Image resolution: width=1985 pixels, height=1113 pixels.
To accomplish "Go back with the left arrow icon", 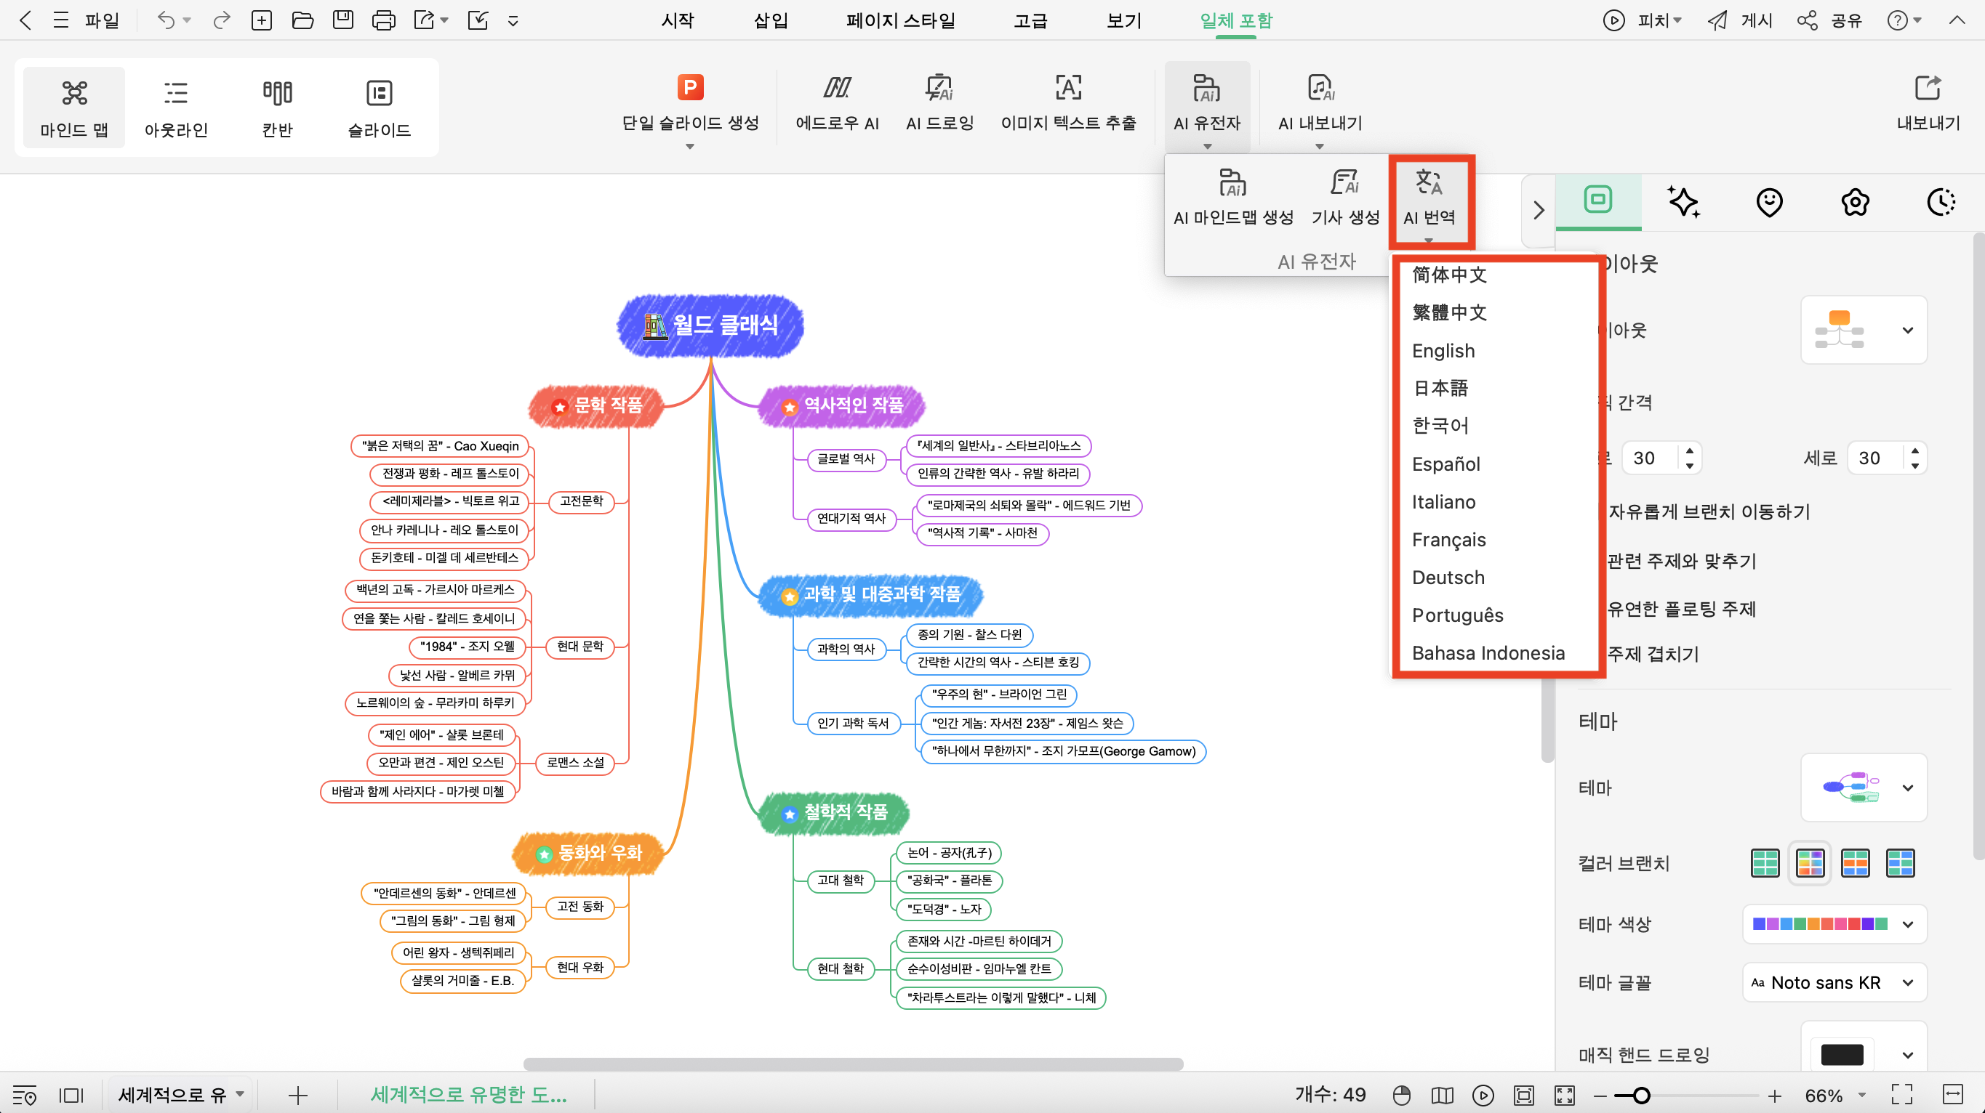I will point(25,20).
